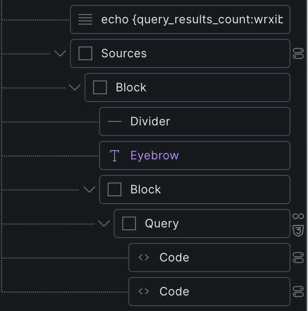Select the Query element row
Viewport: 308px width, 311px height.
tap(202, 224)
